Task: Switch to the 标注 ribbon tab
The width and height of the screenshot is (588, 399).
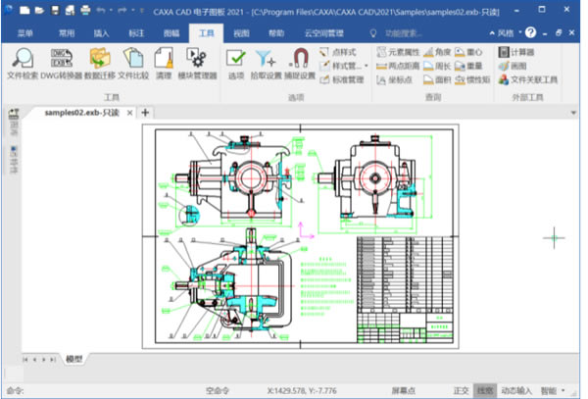Action: [x=136, y=33]
